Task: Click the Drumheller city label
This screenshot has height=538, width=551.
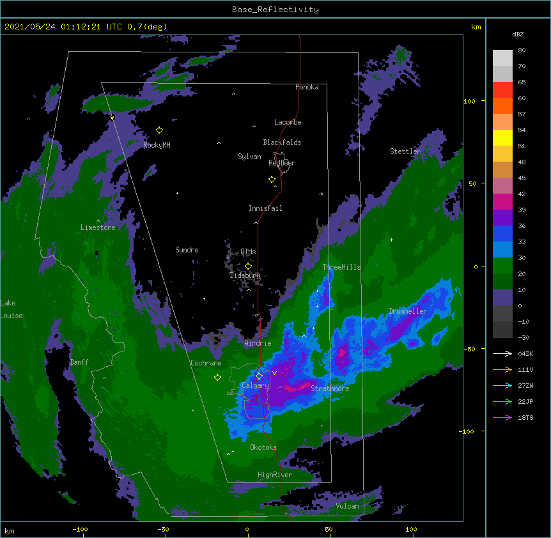Action: coord(408,311)
